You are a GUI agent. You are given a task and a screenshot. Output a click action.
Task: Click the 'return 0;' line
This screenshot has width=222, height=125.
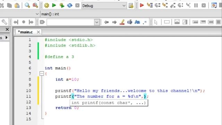(x=67, y=108)
